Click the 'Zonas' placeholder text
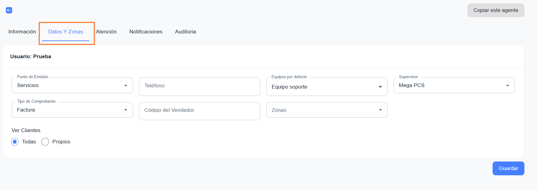Image resolution: width=537 pixels, height=190 pixels. click(279, 110)
